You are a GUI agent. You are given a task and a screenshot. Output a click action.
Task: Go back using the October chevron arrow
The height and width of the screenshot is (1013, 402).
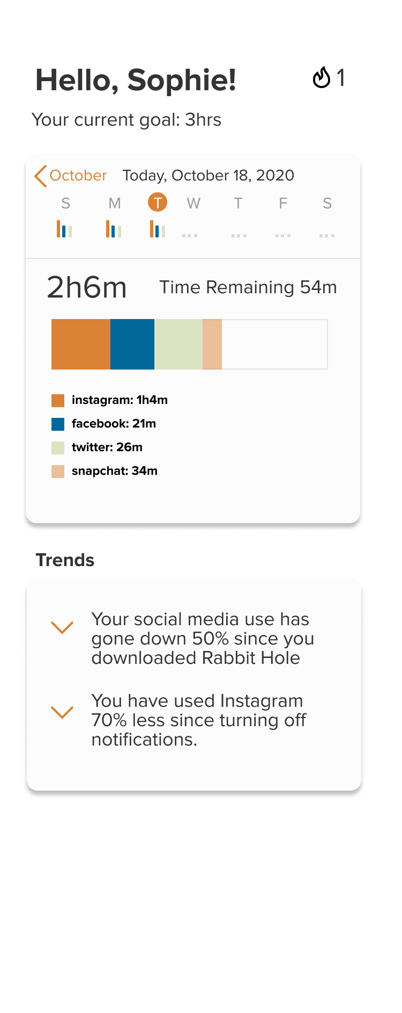tap(40, 176)
